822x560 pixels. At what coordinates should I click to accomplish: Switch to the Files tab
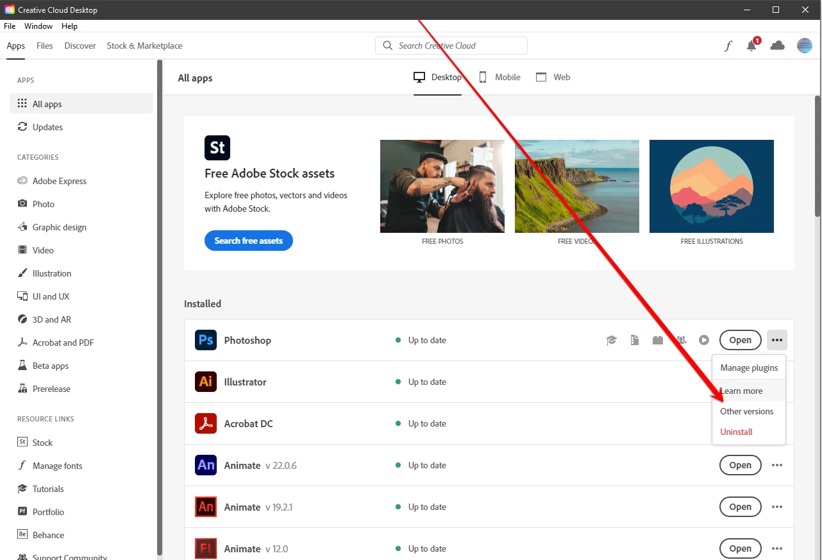[45, 46]
